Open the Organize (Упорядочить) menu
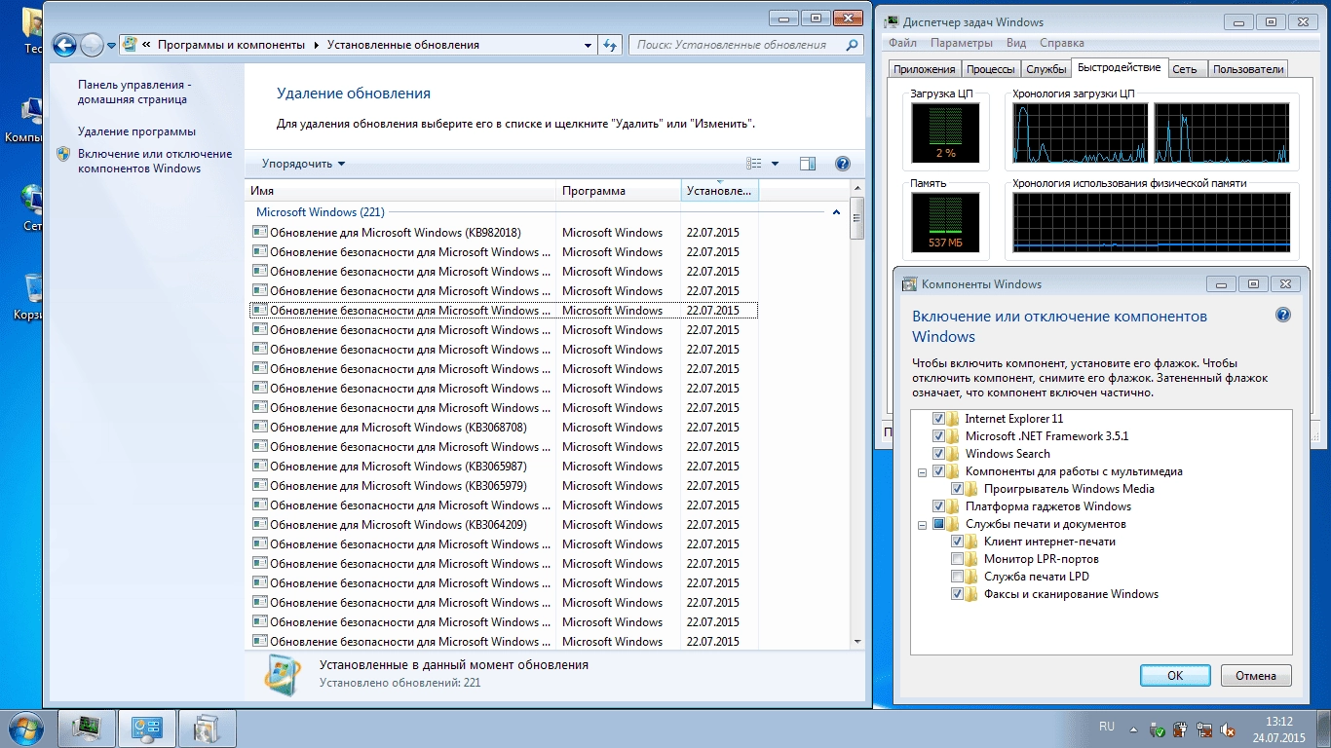This screenshot has width=1331, height=748. point(303,164)
